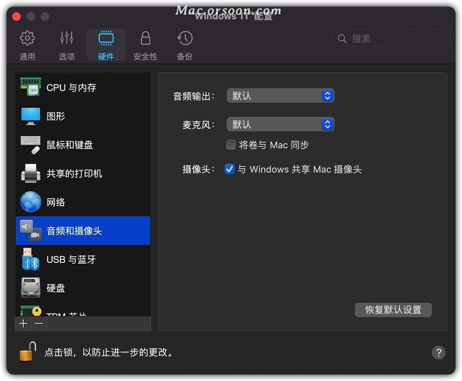Switch to the 安全性 tab label
The width and height of the screenshot is (462, 381).
pos(145,57)
